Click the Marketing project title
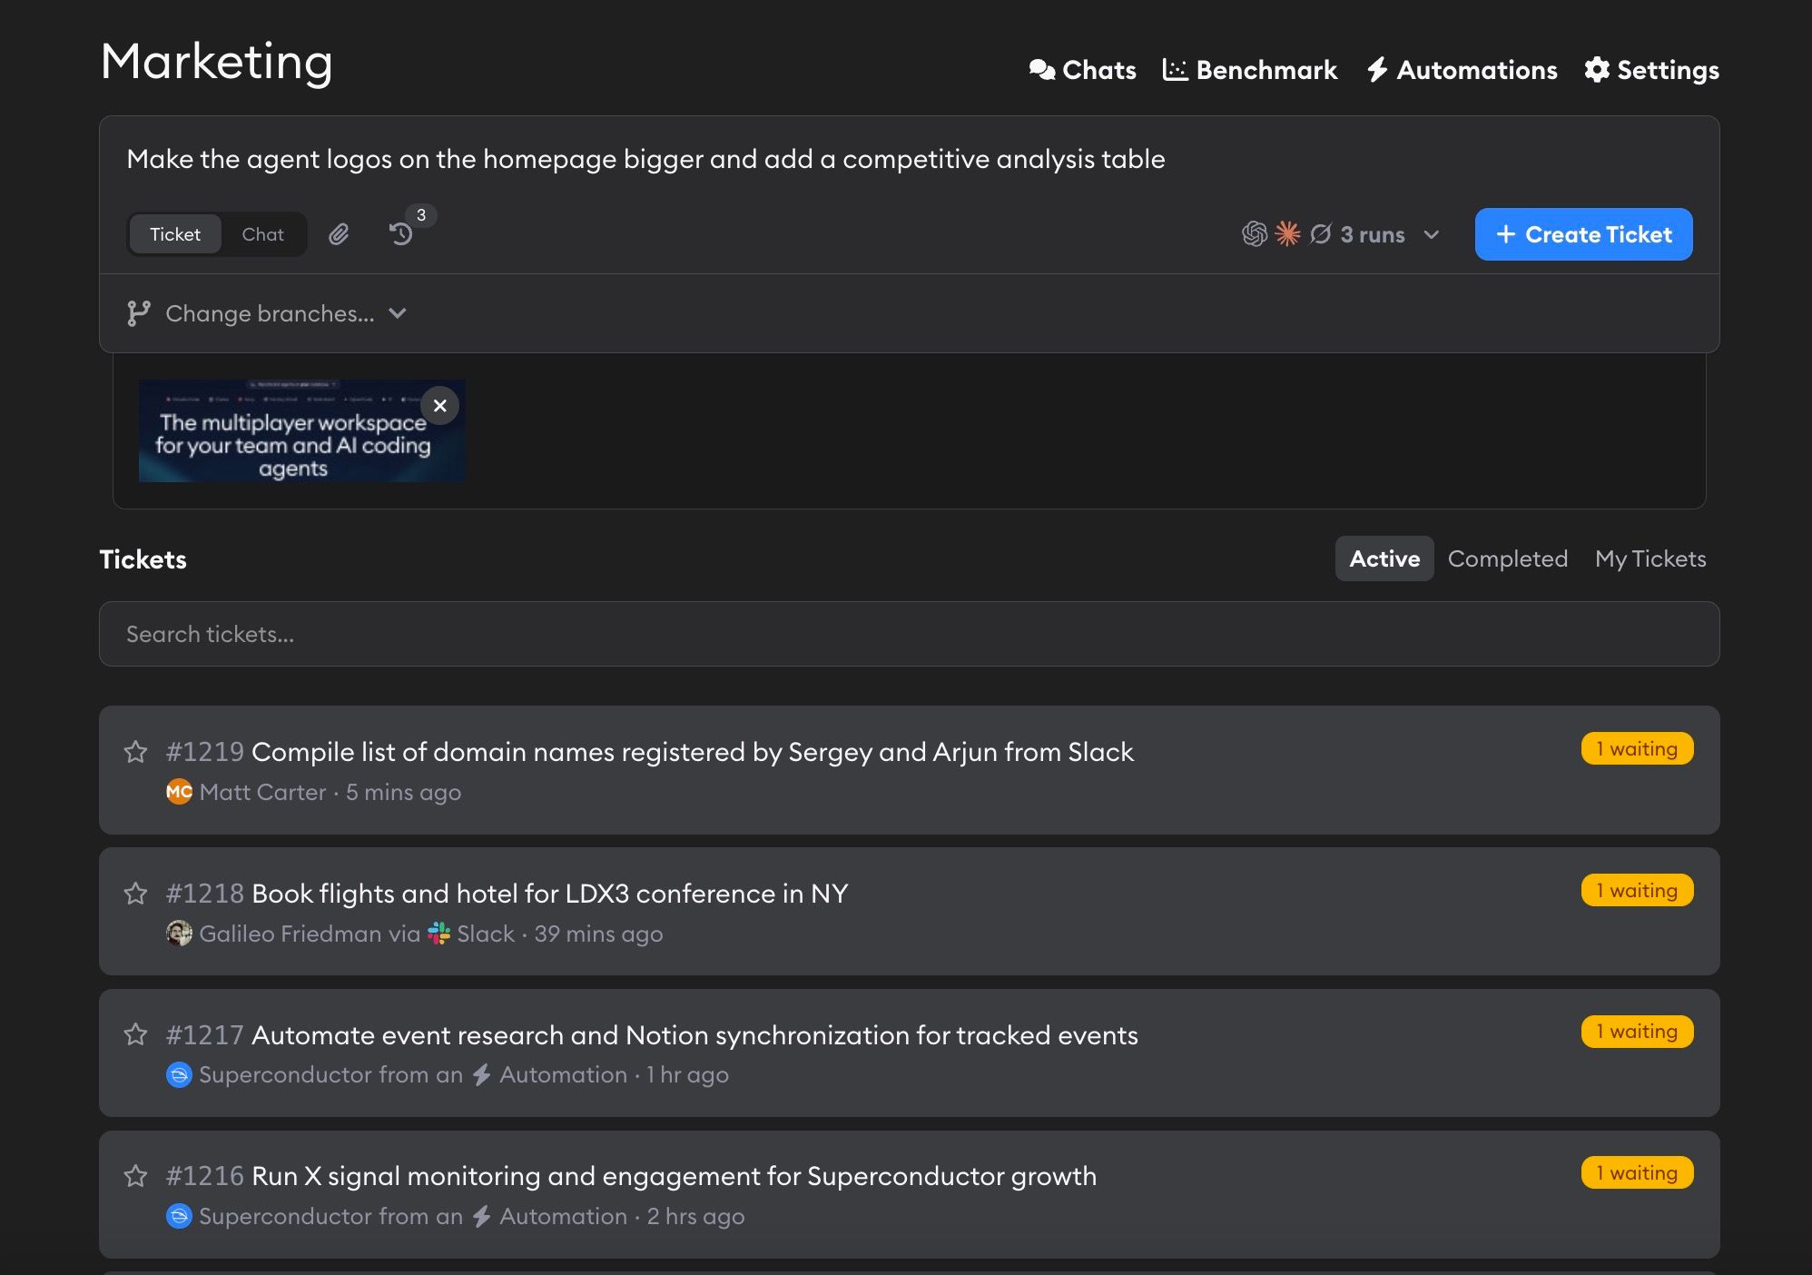This screenshot has height=1275, width=1812. pos(216,62)
